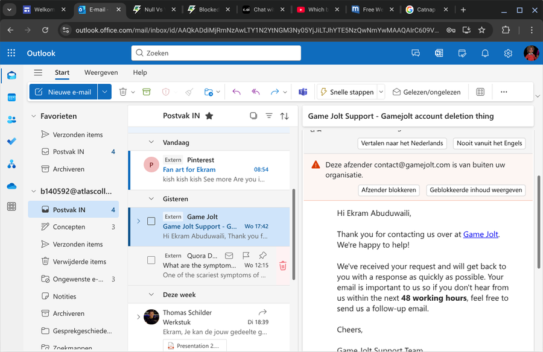Open Outlook settings gear
Image resolution: width=543 pixels, height=352 pixels.
(x=508, y=53)
